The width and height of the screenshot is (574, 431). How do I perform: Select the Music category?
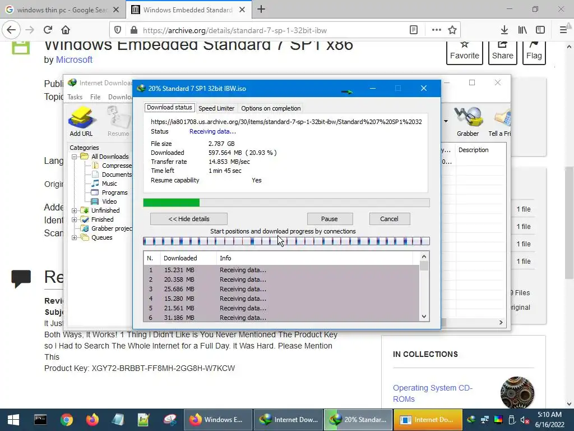[109, 184]
